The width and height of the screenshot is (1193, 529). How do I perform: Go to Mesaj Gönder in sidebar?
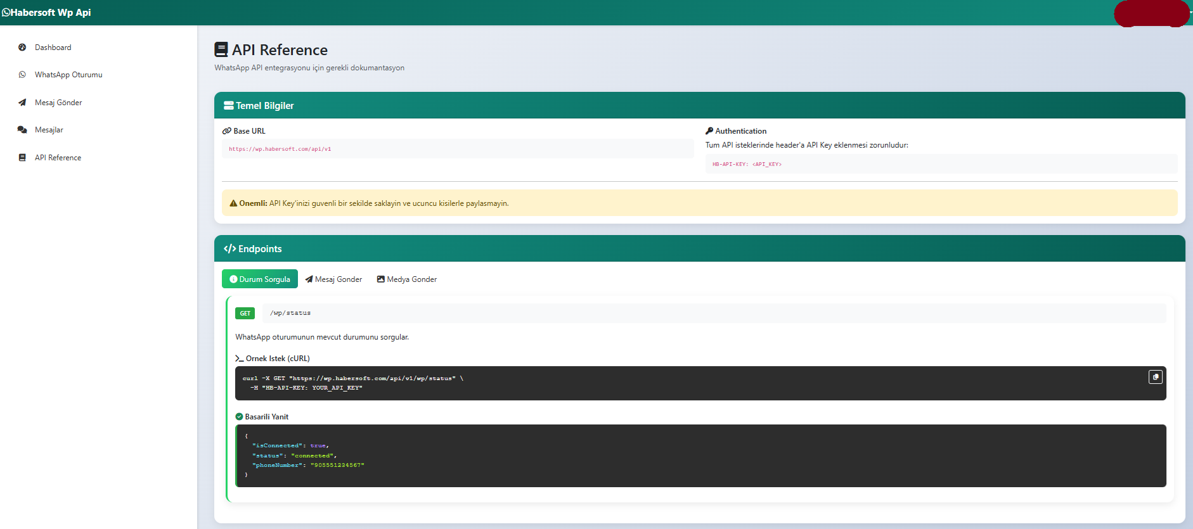[x=58, y=103]
